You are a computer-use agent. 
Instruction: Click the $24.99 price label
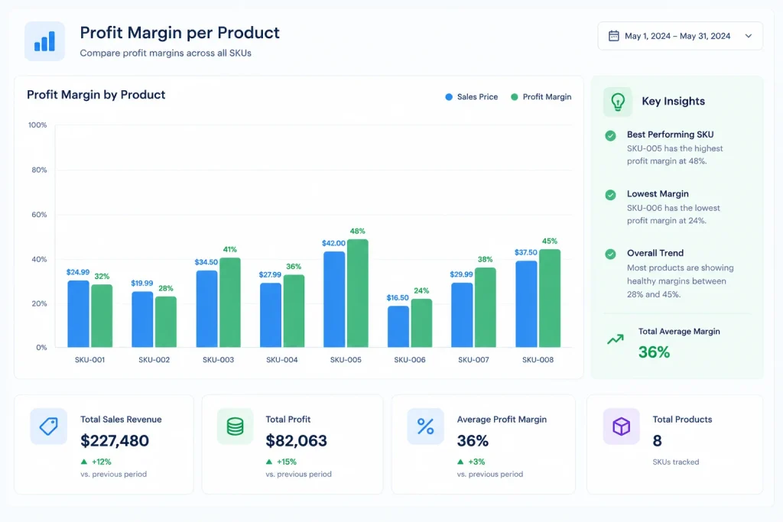coord(78,272)
